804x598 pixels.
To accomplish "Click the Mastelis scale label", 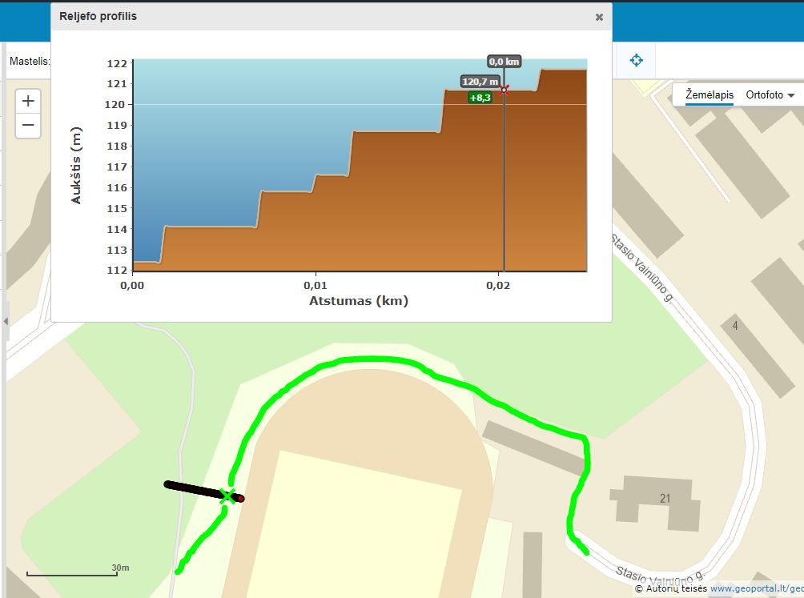I will click(x=29, y=61).
